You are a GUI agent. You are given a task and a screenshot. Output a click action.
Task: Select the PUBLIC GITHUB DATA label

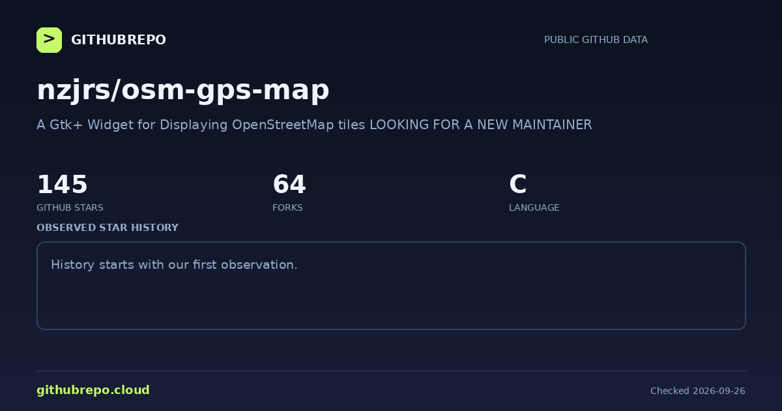[x=596, y=40]
